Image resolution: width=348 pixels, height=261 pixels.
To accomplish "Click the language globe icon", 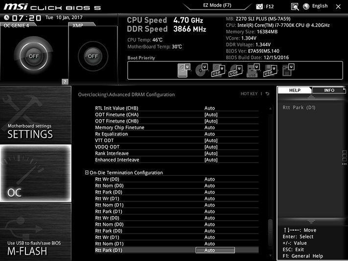I will tap(306, 6).
